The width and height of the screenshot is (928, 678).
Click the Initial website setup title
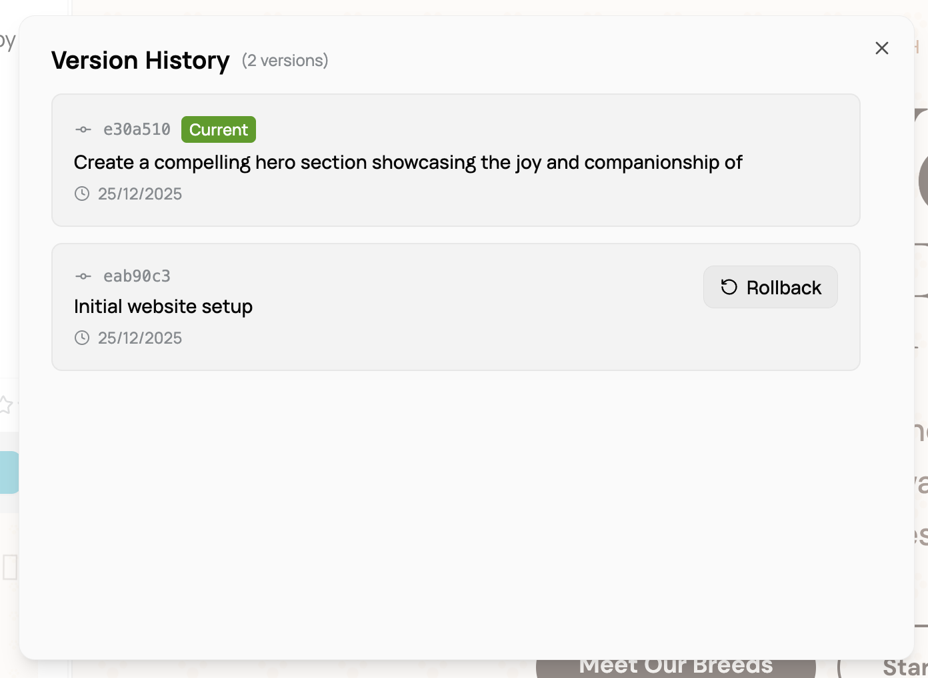(x=163, y=306)
